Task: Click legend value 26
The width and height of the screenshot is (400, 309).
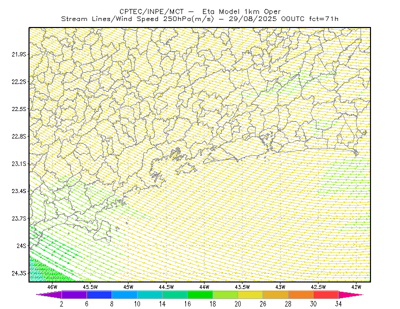Action: pos(263,304)
